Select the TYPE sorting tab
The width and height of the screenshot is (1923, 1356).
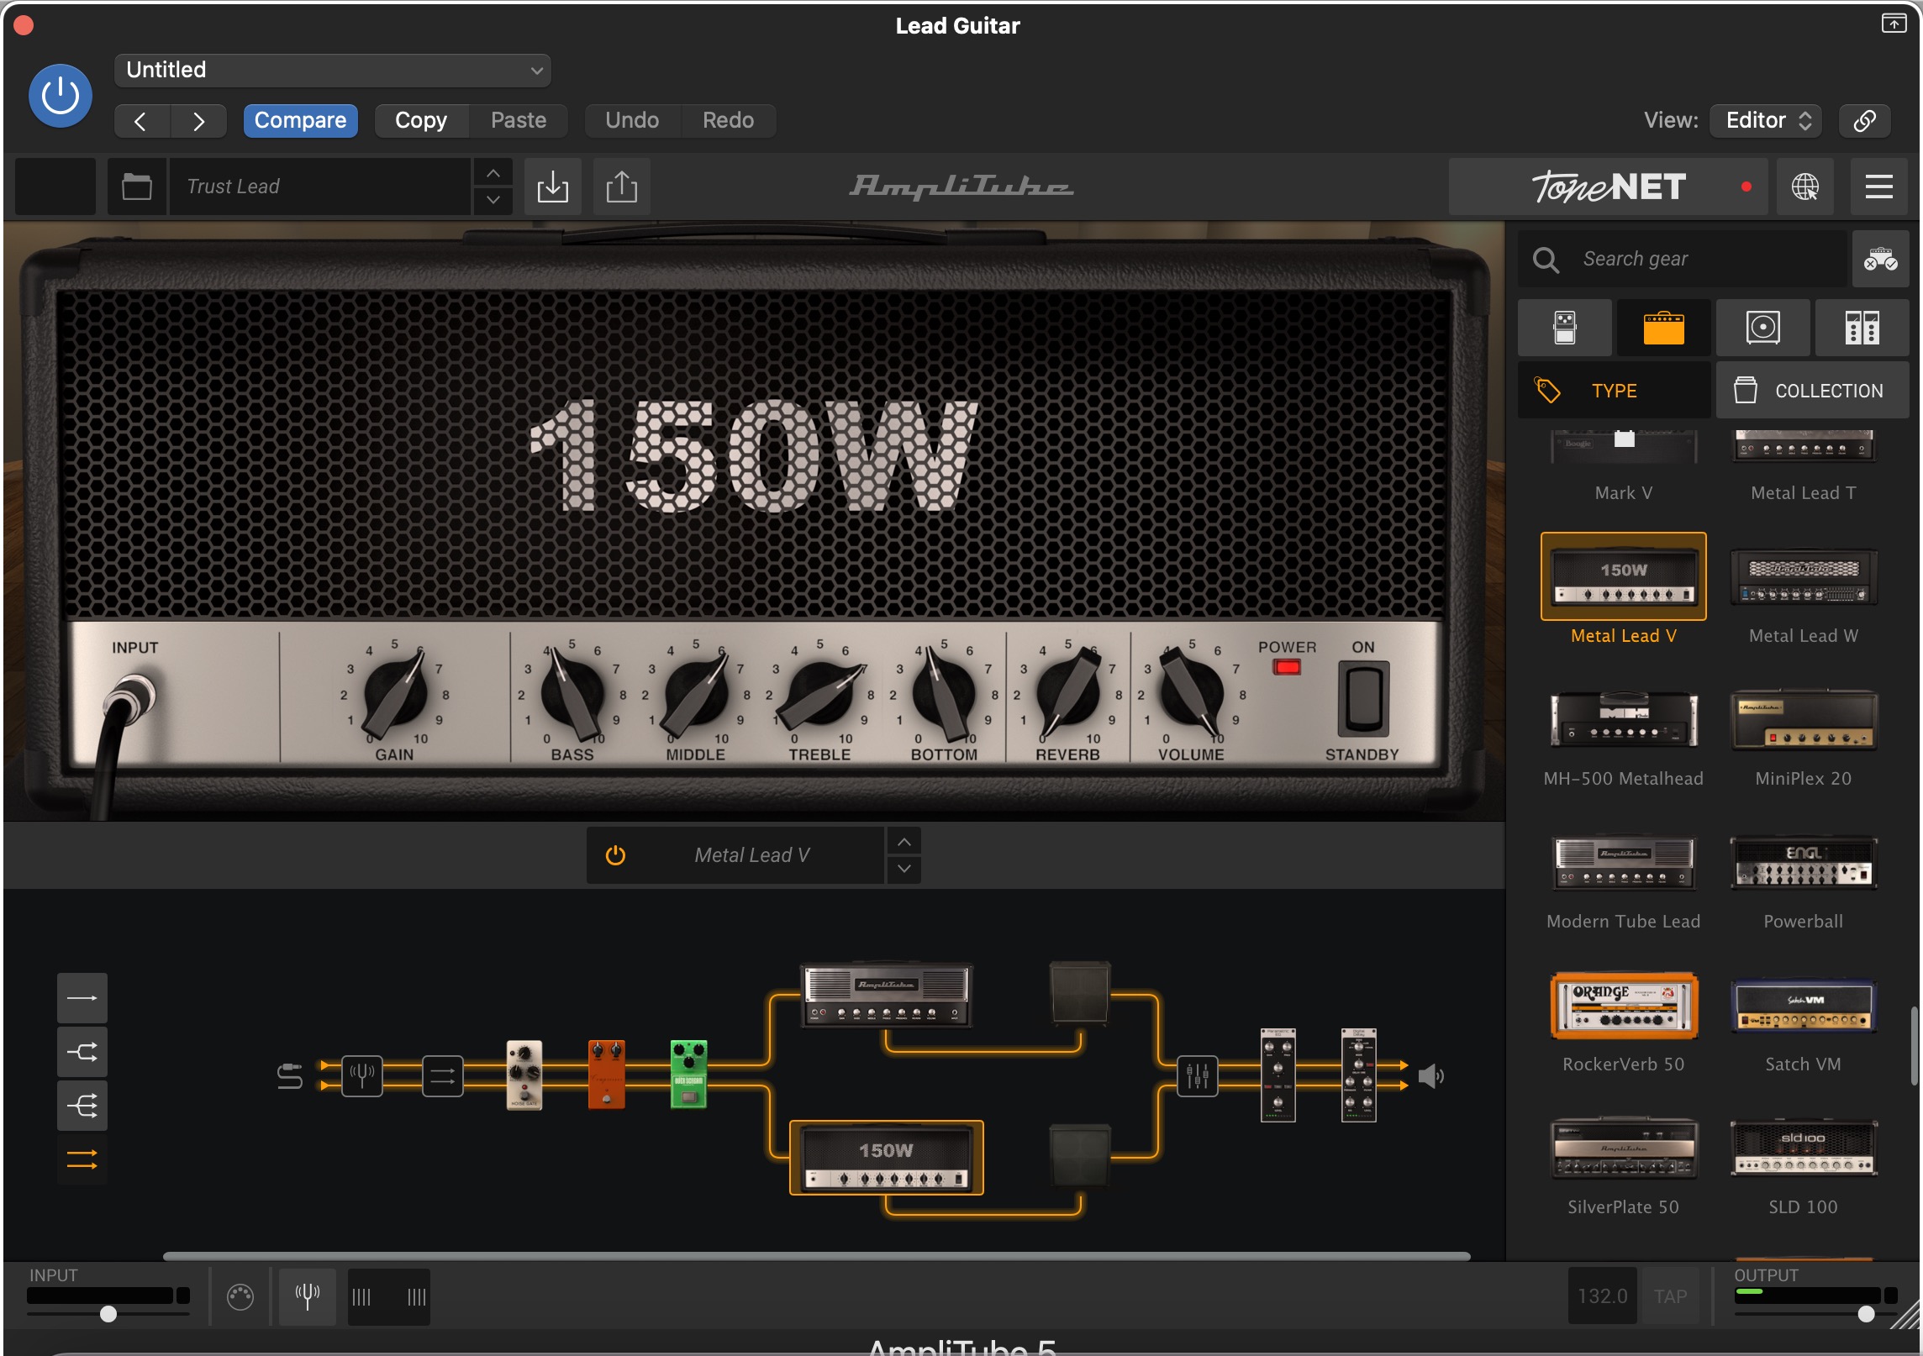click(1615, 391)
